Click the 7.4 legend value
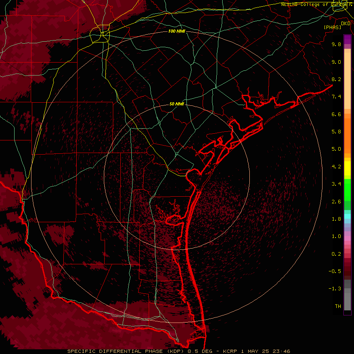Image resolution: width=354 pixels, height=354 pixels. coord(336,97)
